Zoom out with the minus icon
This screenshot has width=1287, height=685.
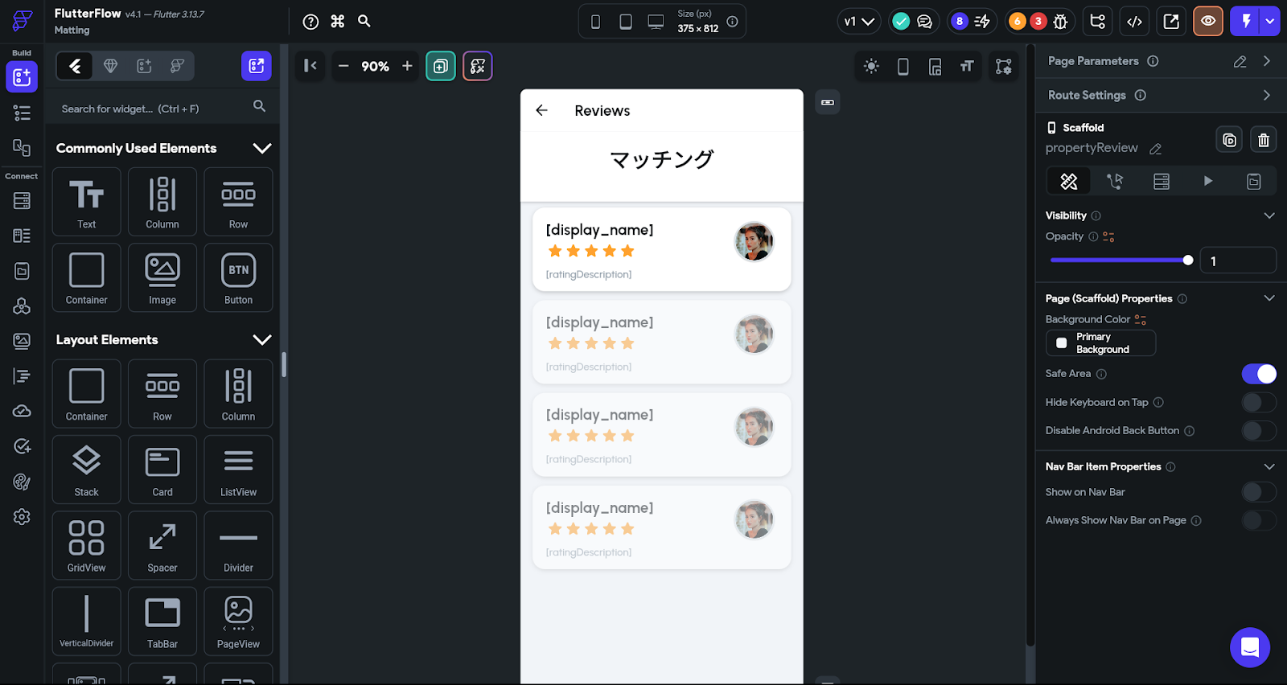(343, 66)
